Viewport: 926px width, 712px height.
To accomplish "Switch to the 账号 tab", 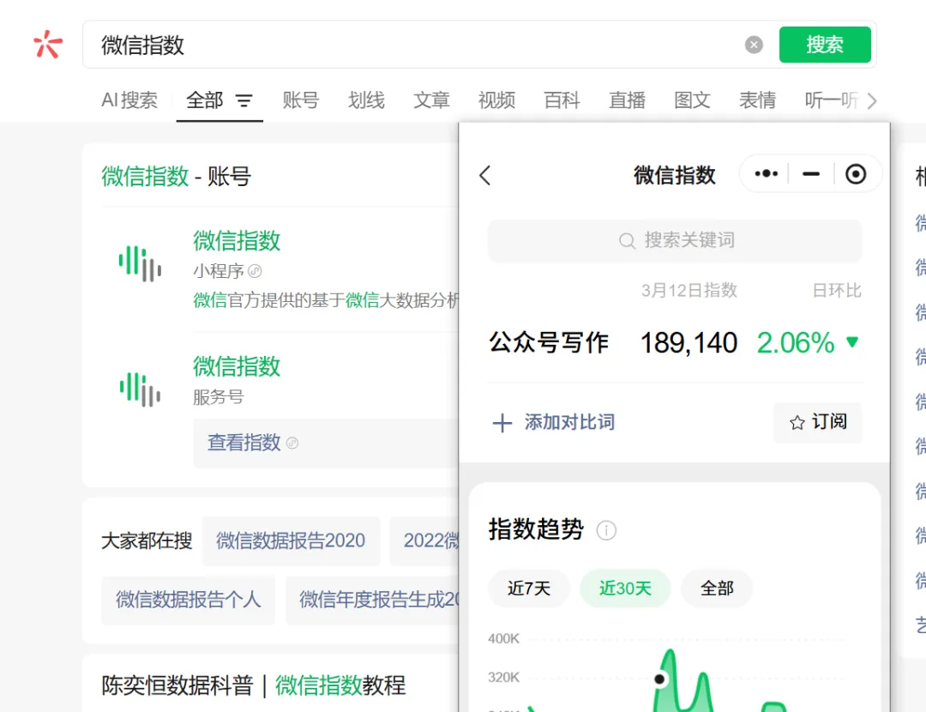I will click(301, 100).
